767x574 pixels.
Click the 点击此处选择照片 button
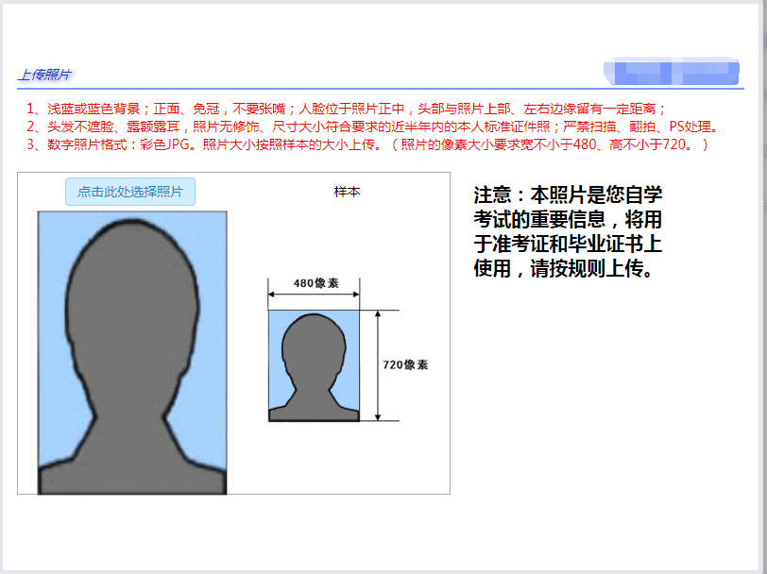point(130,192)
